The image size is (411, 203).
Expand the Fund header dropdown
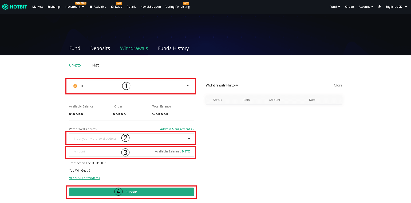(x=335, y=7)
